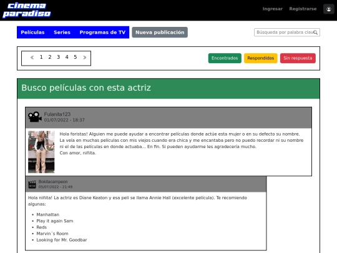The width and height of the screenshot is (337, 253).
Task: Click the list item Looking for Mr. Goodbar
Action: click(62, 240)
